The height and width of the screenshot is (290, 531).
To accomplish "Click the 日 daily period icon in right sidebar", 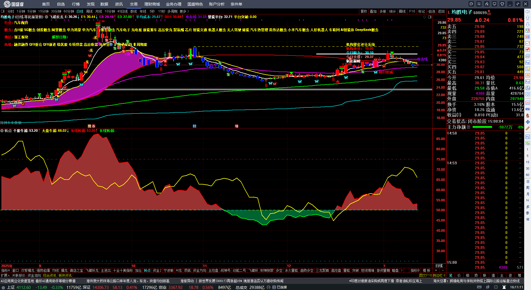I will click(528, 181).
